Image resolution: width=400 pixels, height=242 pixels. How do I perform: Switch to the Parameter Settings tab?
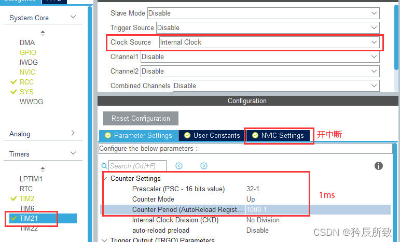pyautogui.click(x=139, y=136)
